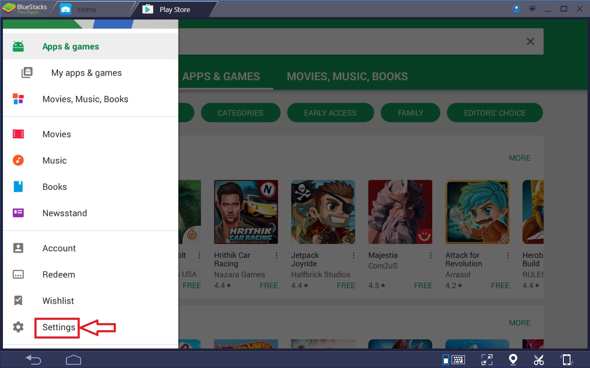Open Music from the side menu
590x368 pixels.
[x=91, y=160]
